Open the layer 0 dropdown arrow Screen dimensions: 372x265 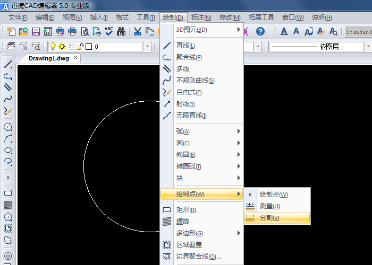pos(147,47)
